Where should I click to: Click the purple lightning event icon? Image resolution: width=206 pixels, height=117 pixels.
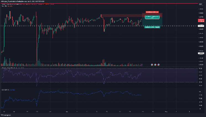142,65
